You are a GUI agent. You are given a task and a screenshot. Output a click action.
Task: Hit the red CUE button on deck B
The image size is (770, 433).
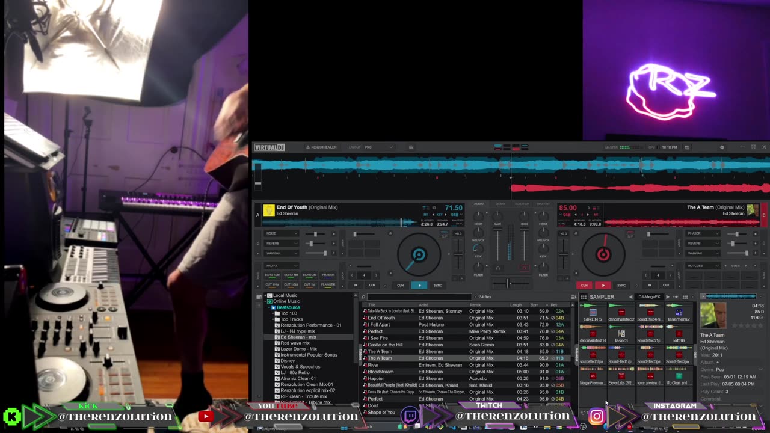tap(584, 285)
